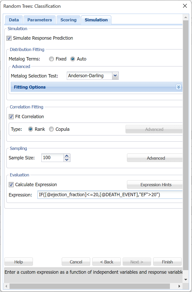
Task: Toggle the Fit Correlation checkbox
Action: [x=11, y=117]
